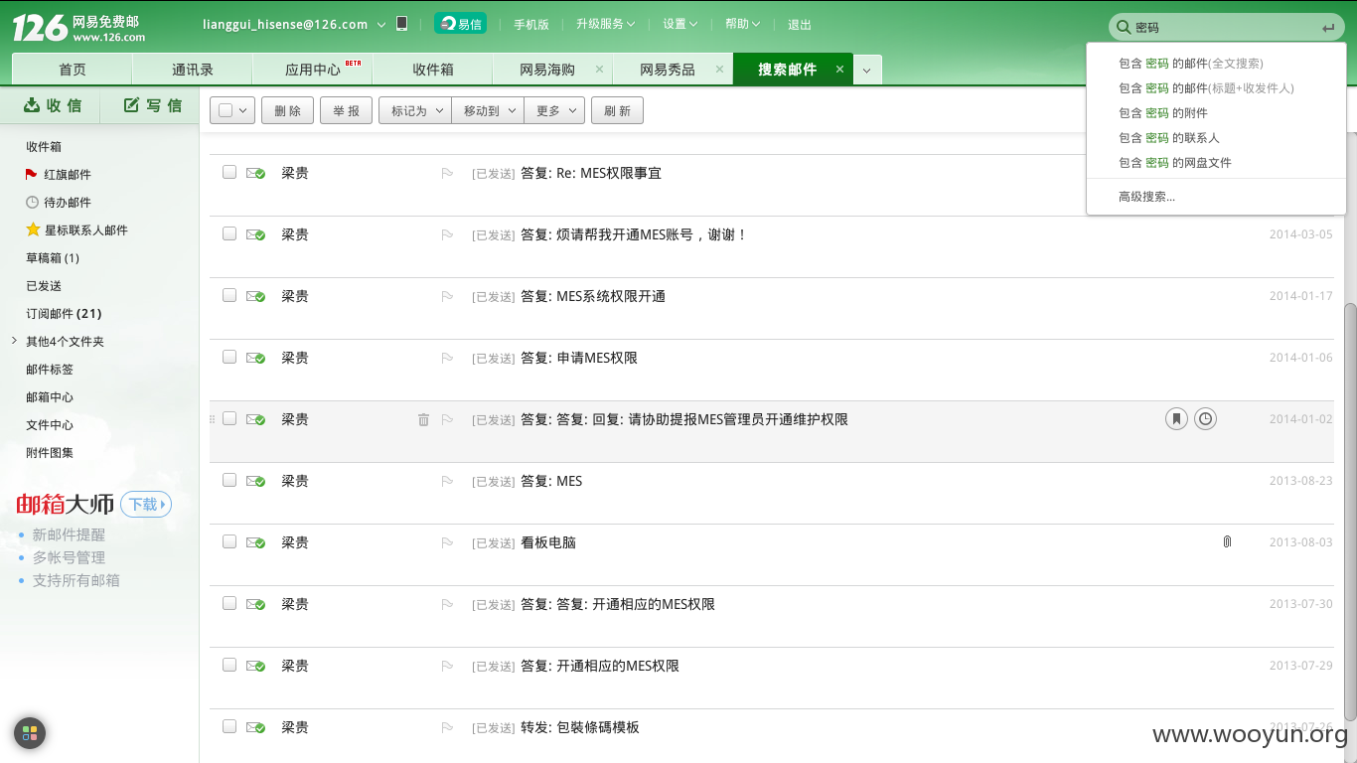This screenshot has height=763, width=1357.
Task: Click the trash icon on the hovered email row
Action: pyautogui.click(x=423, y=420)
